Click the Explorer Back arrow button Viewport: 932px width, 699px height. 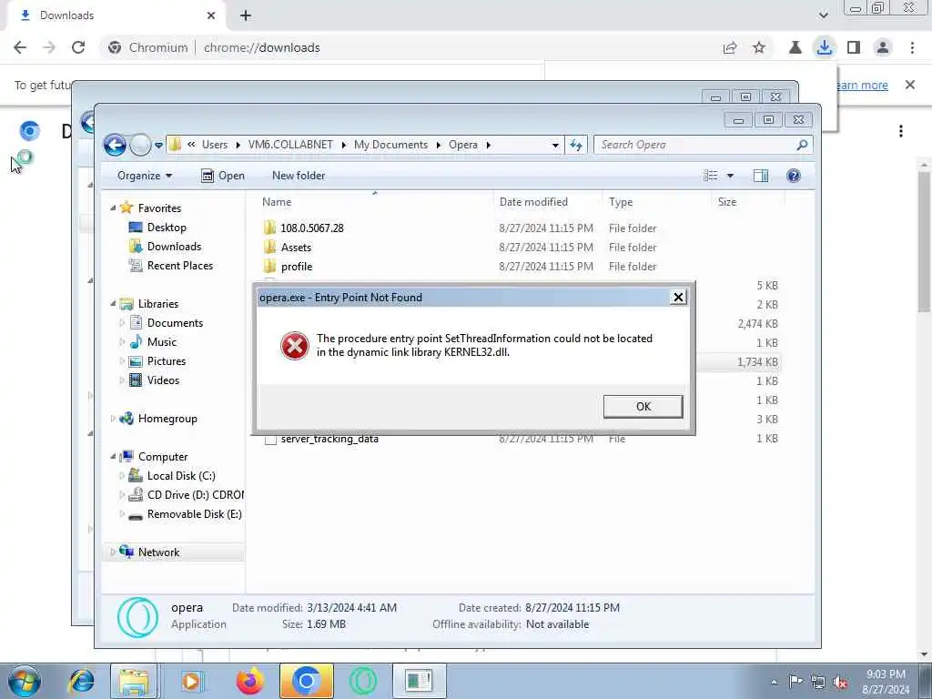(x=115, y=145)
